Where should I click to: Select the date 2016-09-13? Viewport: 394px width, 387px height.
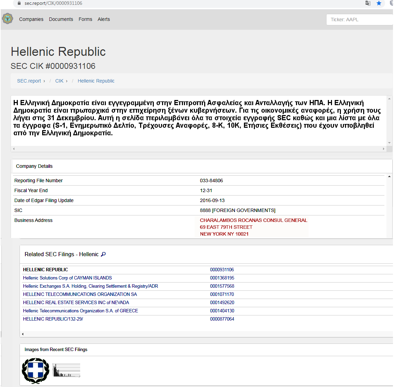(x=212, y=200)
